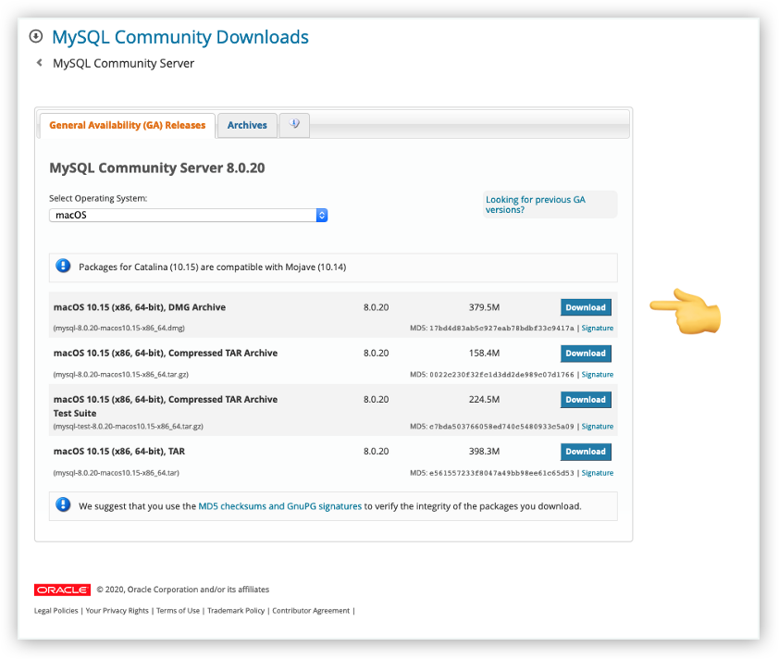
Task: Select the General Availability (GA) Releases tab
Action: [x=128, y=125]
